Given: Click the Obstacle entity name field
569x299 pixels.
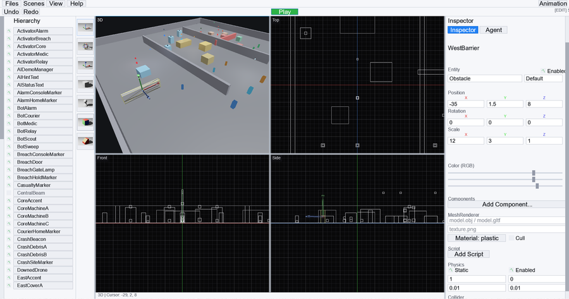Looking at the screenshot, I should point(485,78).
